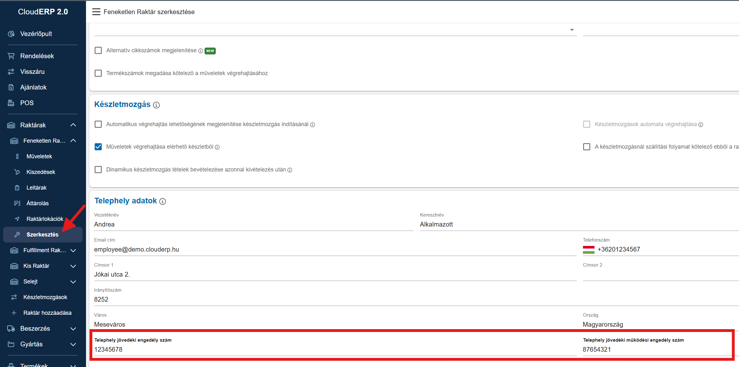Uncheck Műveletek végrehajtása elérhető készletből
The image size is (739, 367).
pos(98,147)
